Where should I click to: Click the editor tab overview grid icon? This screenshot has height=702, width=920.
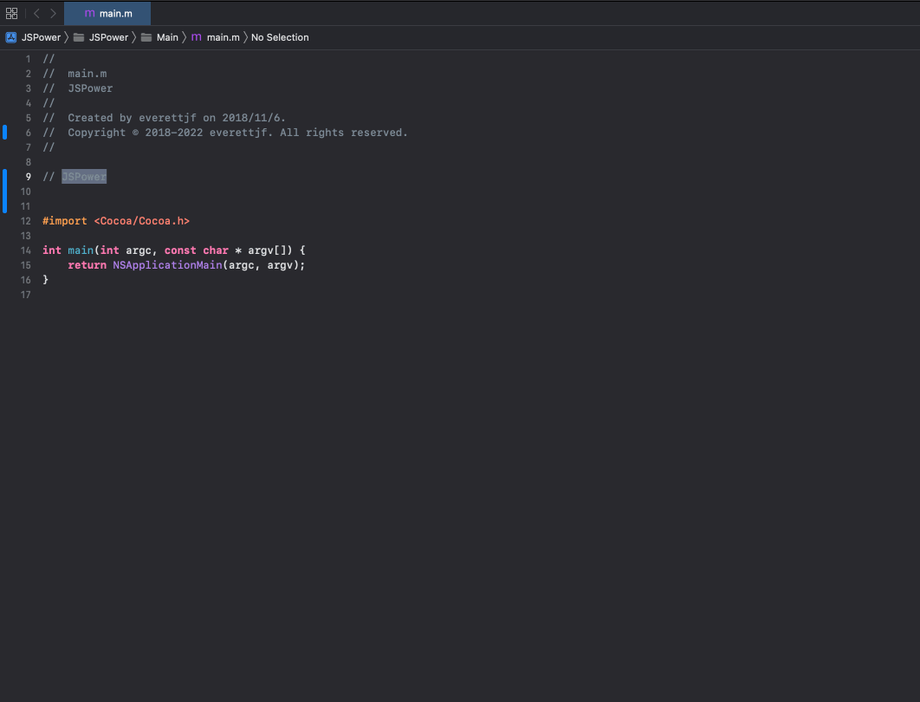click(x=11, y=13)
